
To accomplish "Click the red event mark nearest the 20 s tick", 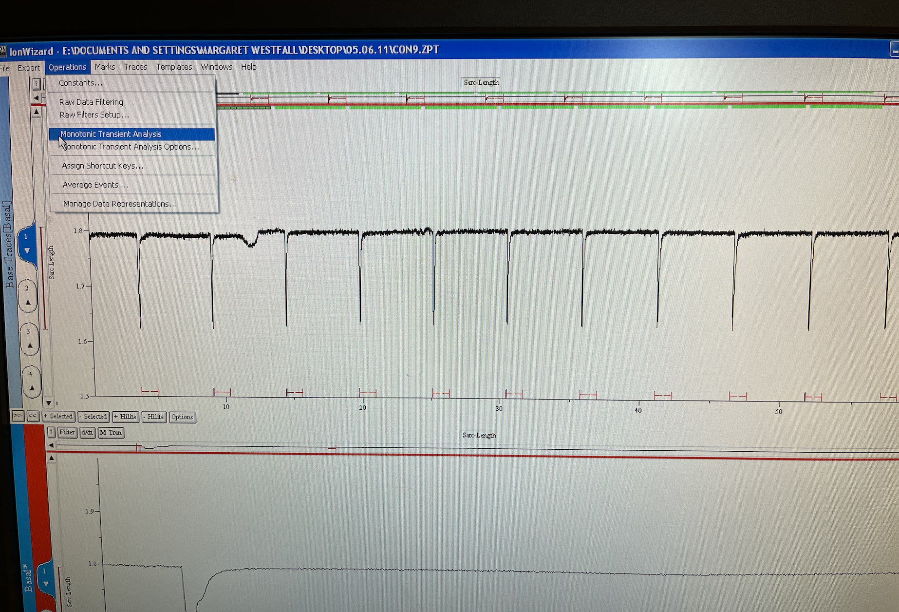I will (x=368, y=393).
